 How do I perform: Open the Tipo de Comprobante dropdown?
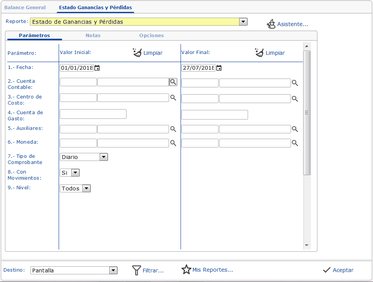tap(104, 157)
